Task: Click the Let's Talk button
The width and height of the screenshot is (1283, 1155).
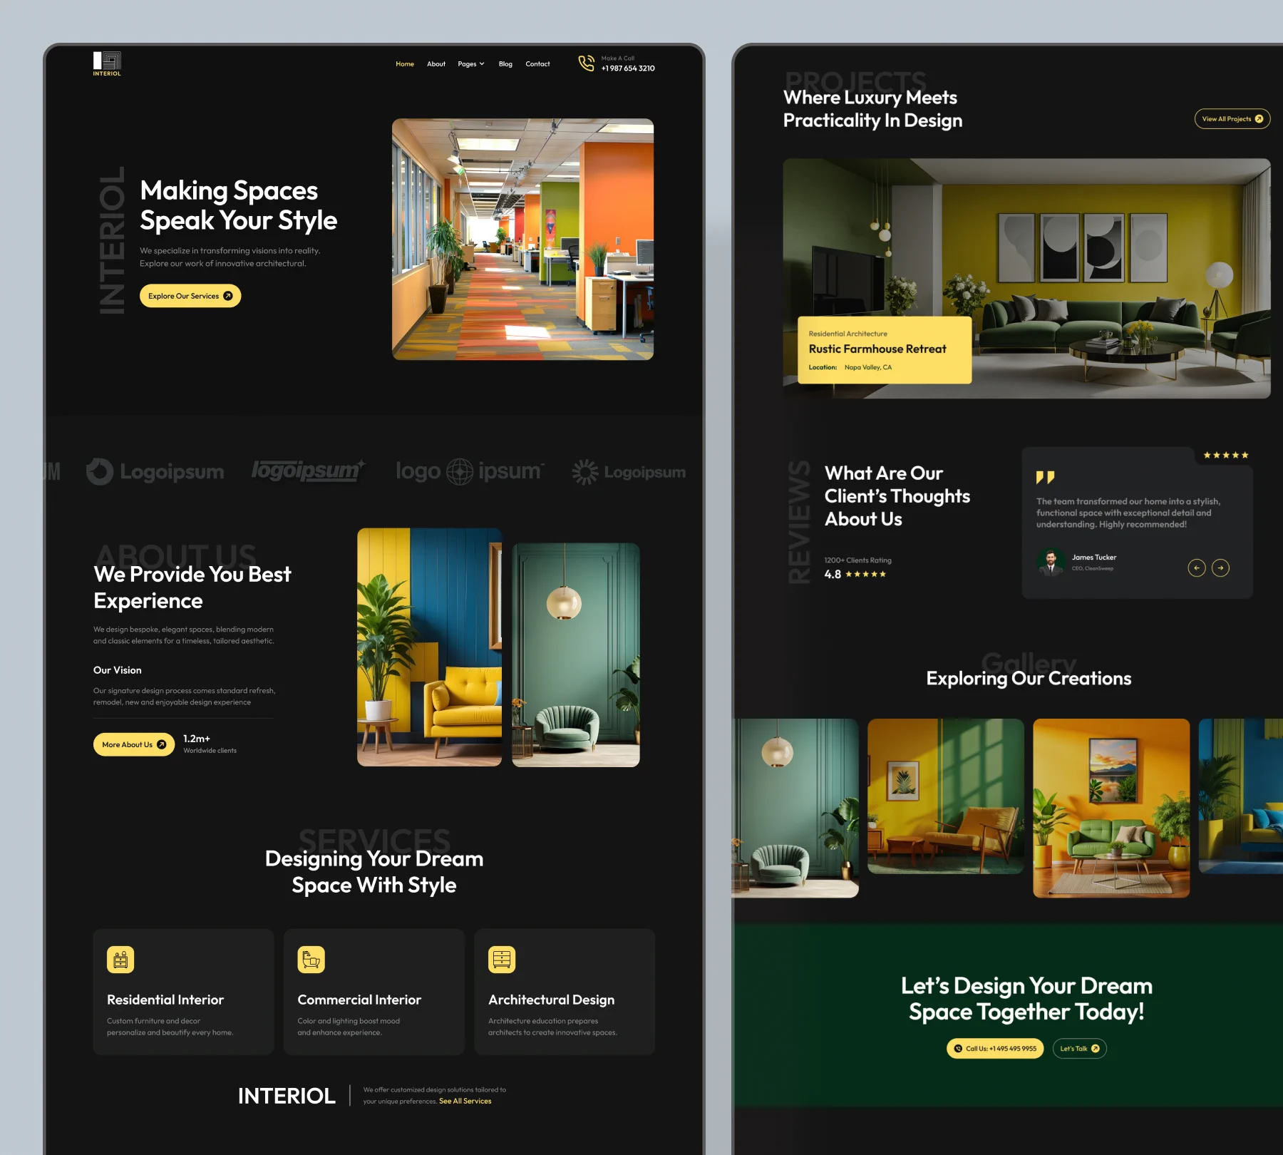Action: coord(1080,1049)
